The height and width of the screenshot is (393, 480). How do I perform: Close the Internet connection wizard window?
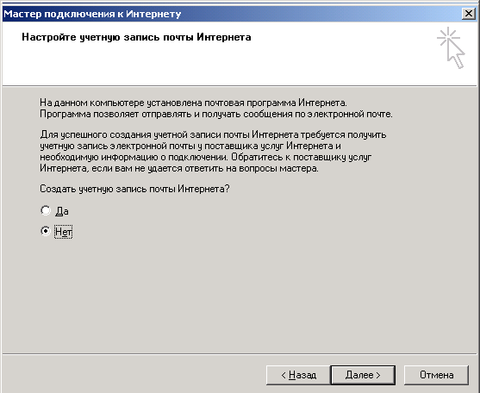click(x=469, y=14)
